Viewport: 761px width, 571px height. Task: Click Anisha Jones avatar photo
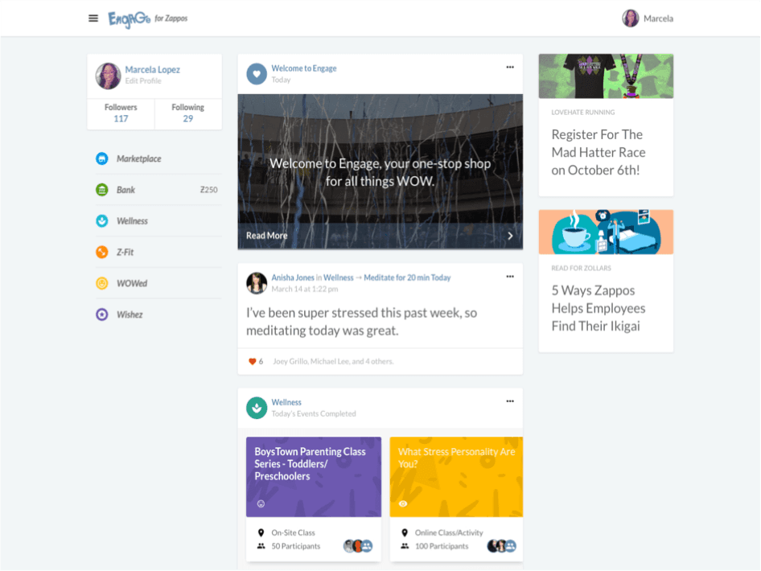pos(257,283)
